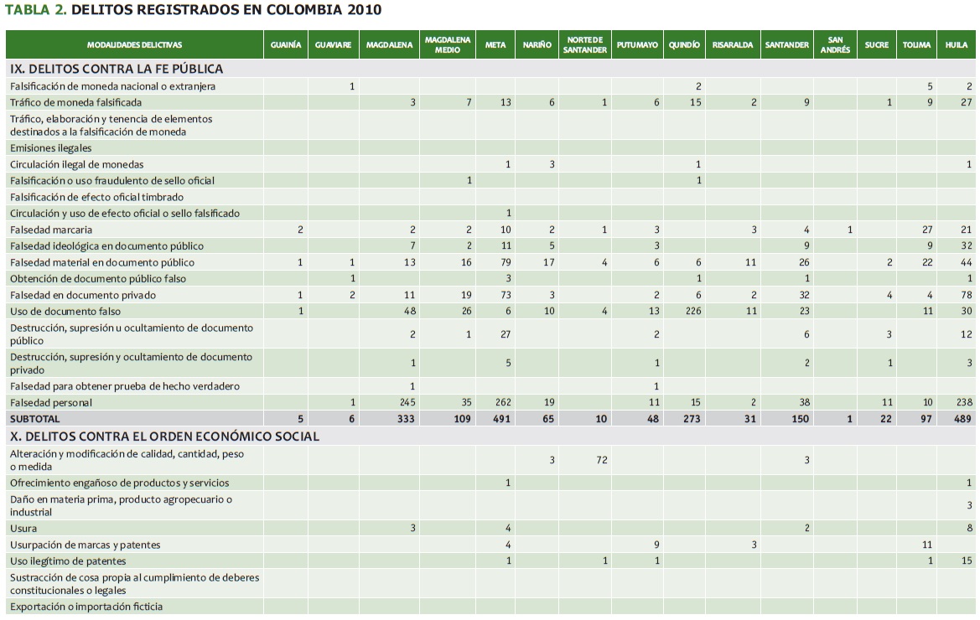This screenshot has width=980, height=620.
Task: Select the SAN ANDRÉS column header
Action: [835, 45]
